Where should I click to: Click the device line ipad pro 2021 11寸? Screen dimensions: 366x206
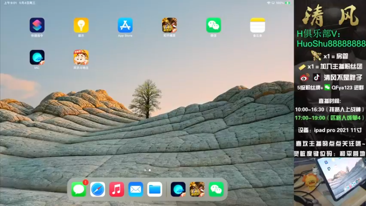pyautogui.click(x=329, y=130)
